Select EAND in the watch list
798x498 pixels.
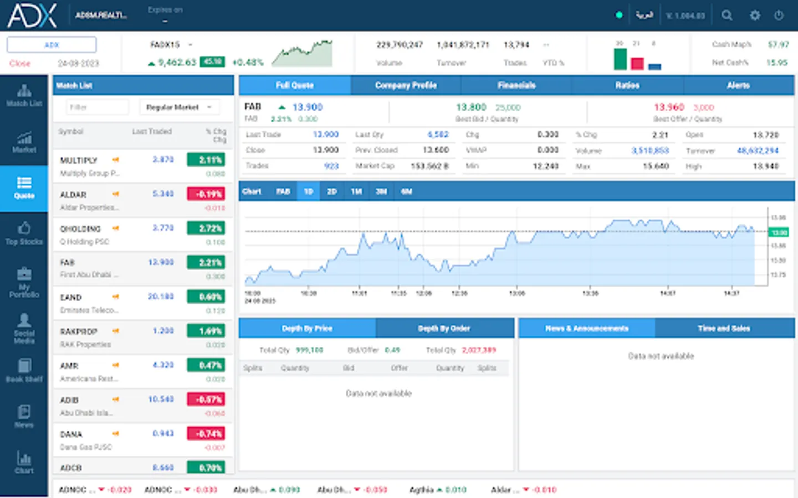coord(143,303)
